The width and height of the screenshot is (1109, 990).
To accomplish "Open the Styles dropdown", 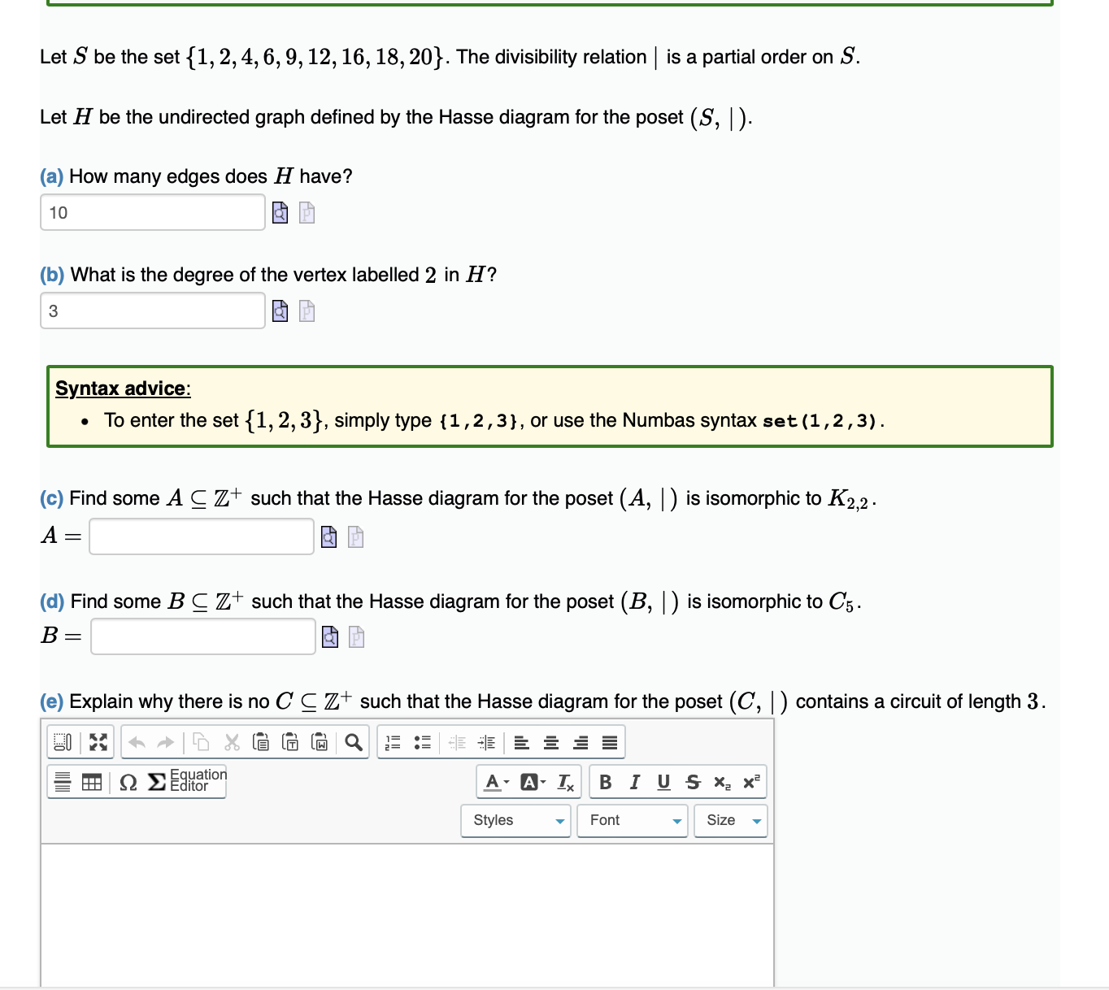I will click(515, 821).
